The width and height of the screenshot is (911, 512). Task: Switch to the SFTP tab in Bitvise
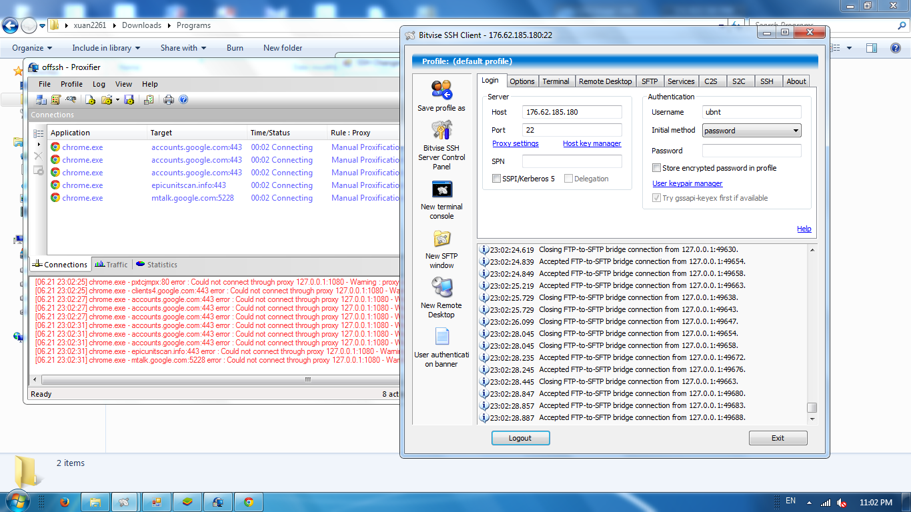tap(650, 81)
